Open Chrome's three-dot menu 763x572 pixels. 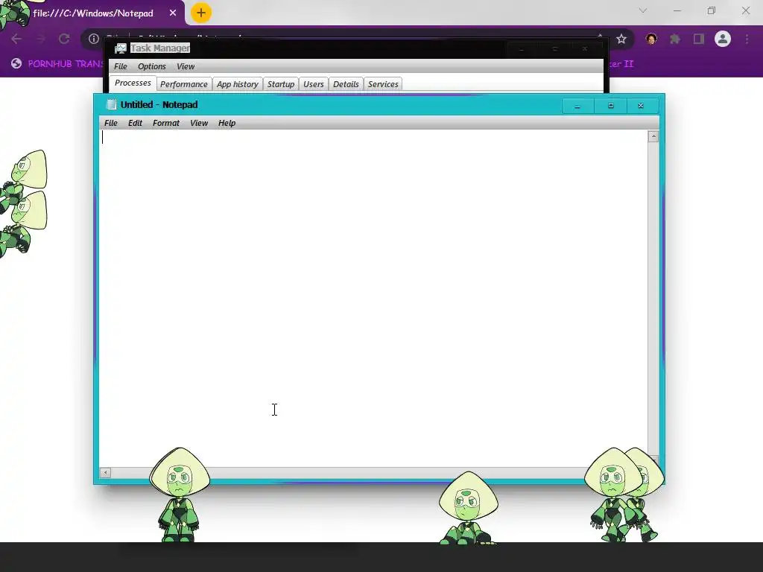click(x=747, y=39)
